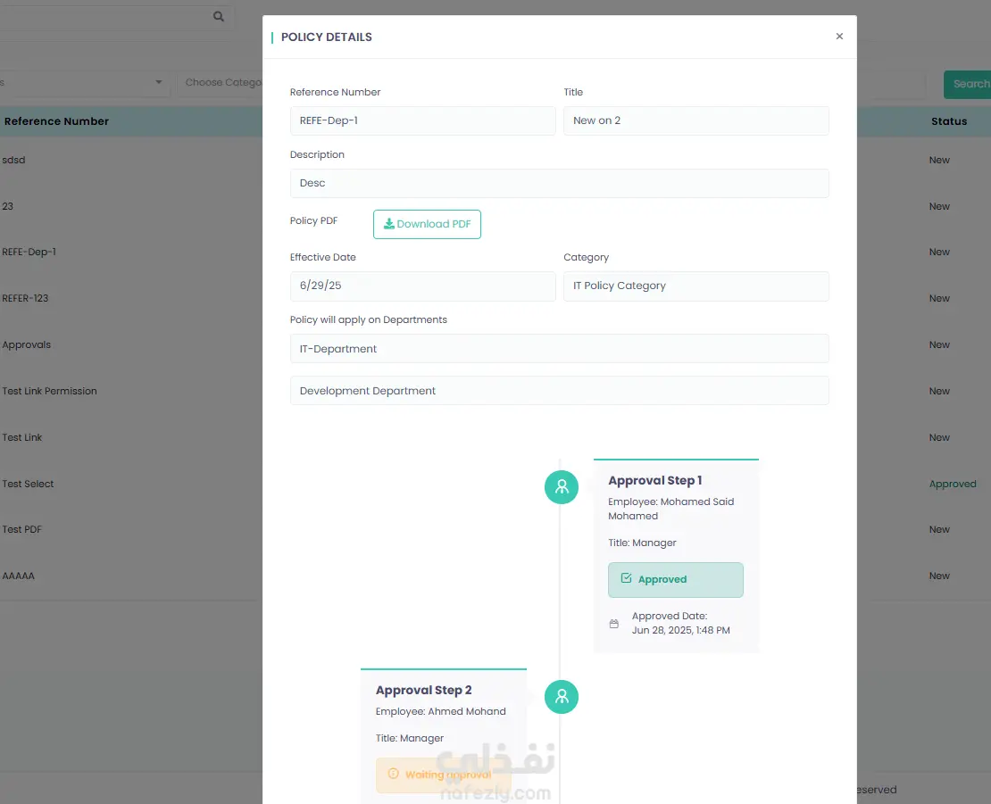Click the checkmark icon in Approved badge
This screenshot has height=804, width=991.
click(626, 578)
